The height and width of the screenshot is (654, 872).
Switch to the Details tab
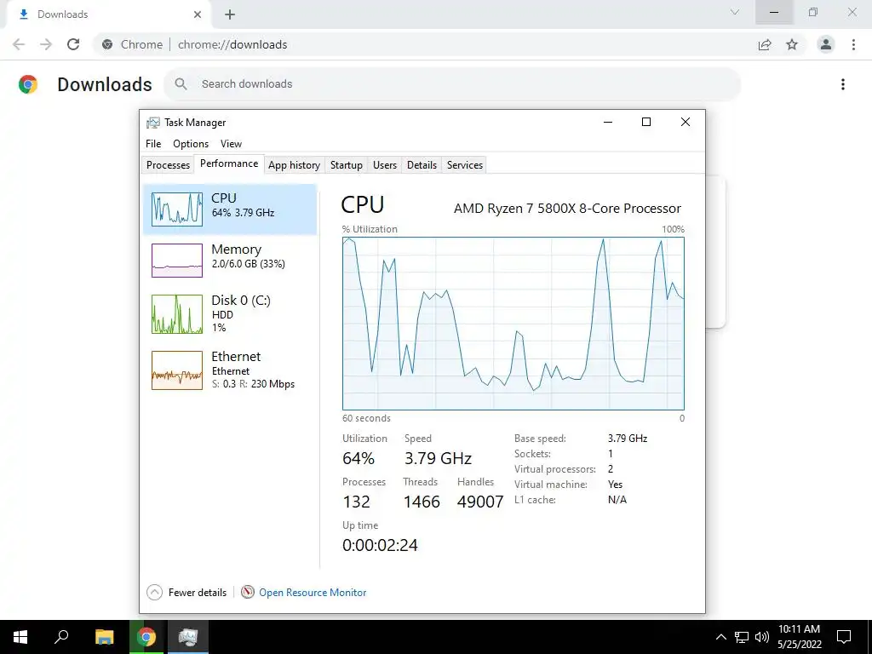pyautogui.click(x=422, y=165)
